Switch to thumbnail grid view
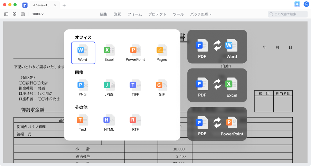The height and width of the screenshot is (166, 311). tap(15, 14)
